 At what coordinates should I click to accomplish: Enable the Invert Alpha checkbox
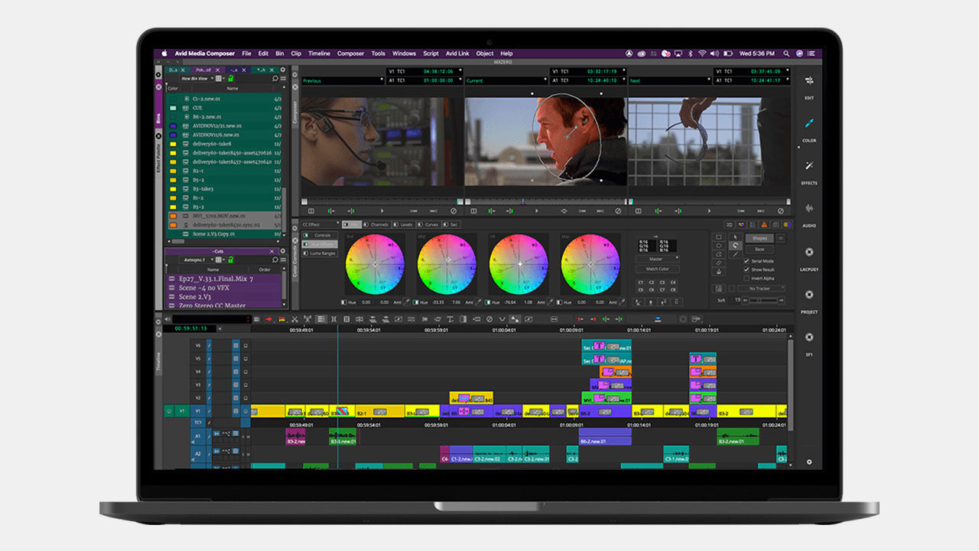click(747, 279)
